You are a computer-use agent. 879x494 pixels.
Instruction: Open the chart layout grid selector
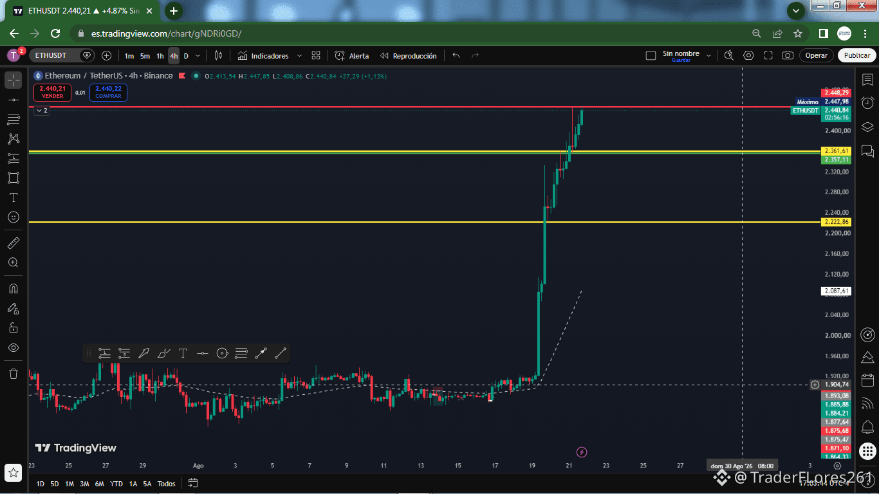pyautogui.click(x=316, y=56)
